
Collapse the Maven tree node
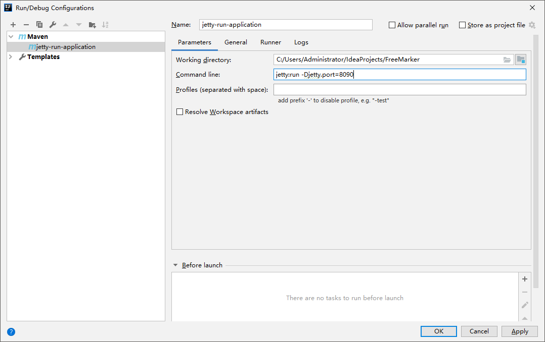coord(11,36)
